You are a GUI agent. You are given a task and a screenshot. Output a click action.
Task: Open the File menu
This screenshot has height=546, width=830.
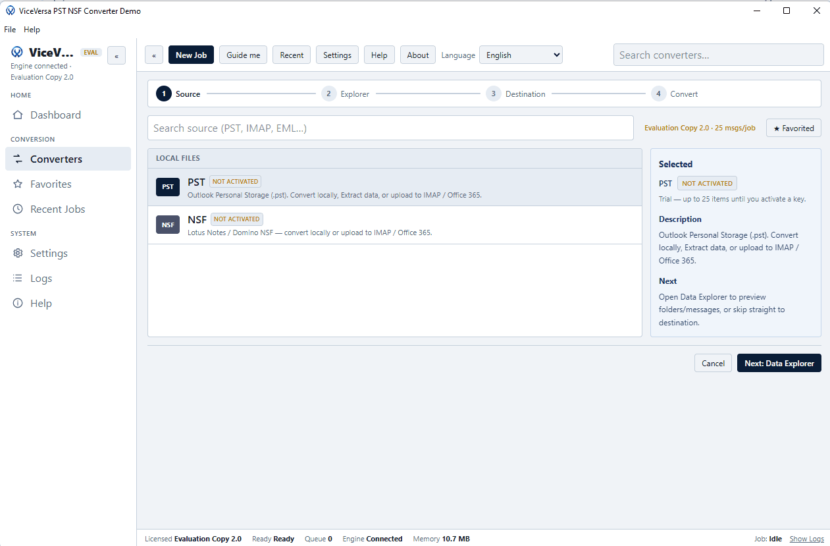(10, 30)
